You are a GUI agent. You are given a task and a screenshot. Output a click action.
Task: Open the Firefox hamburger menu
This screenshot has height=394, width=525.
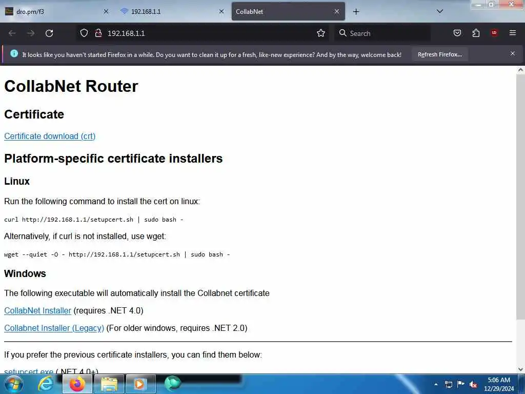(x=513, y=33)
